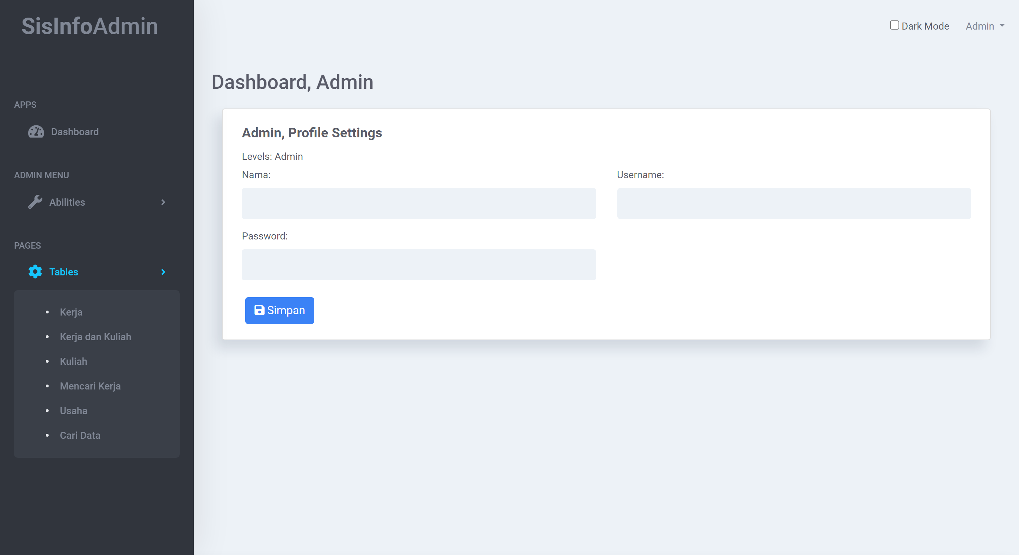
Task: Enable the Dark Mode checkbox
Action: click(894, 25)
